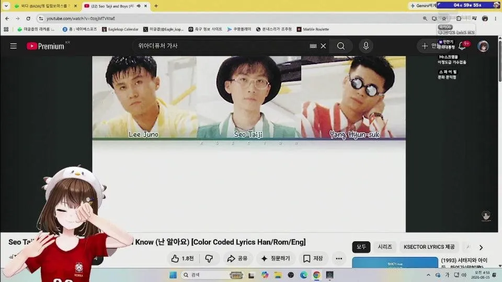Go back in browser history
The width and height of the screenshot is (502, 282).
pos(7,19)
